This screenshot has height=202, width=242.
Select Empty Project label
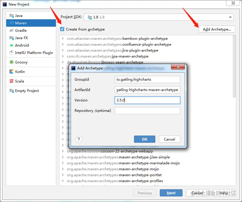click(x=27, y=90)
